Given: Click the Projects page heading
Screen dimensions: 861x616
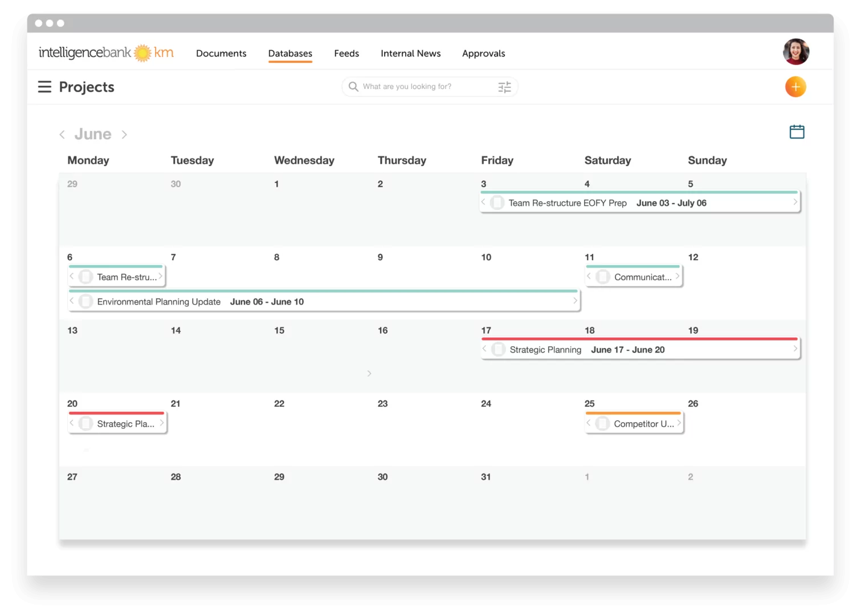Looking at the screenshot, I should coord(87,87).
